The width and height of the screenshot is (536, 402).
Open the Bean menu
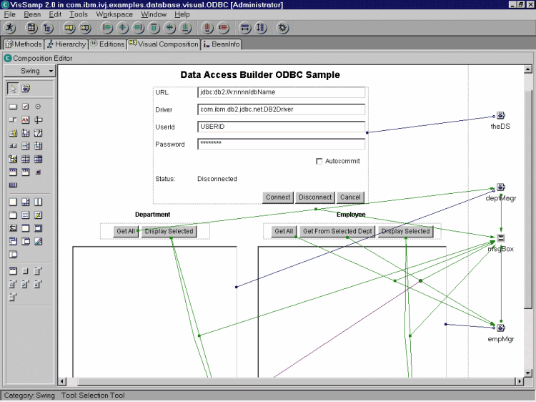[31, 14]
